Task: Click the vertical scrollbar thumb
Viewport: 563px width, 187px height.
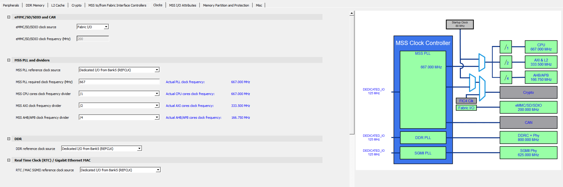Action: coord(352,75)
